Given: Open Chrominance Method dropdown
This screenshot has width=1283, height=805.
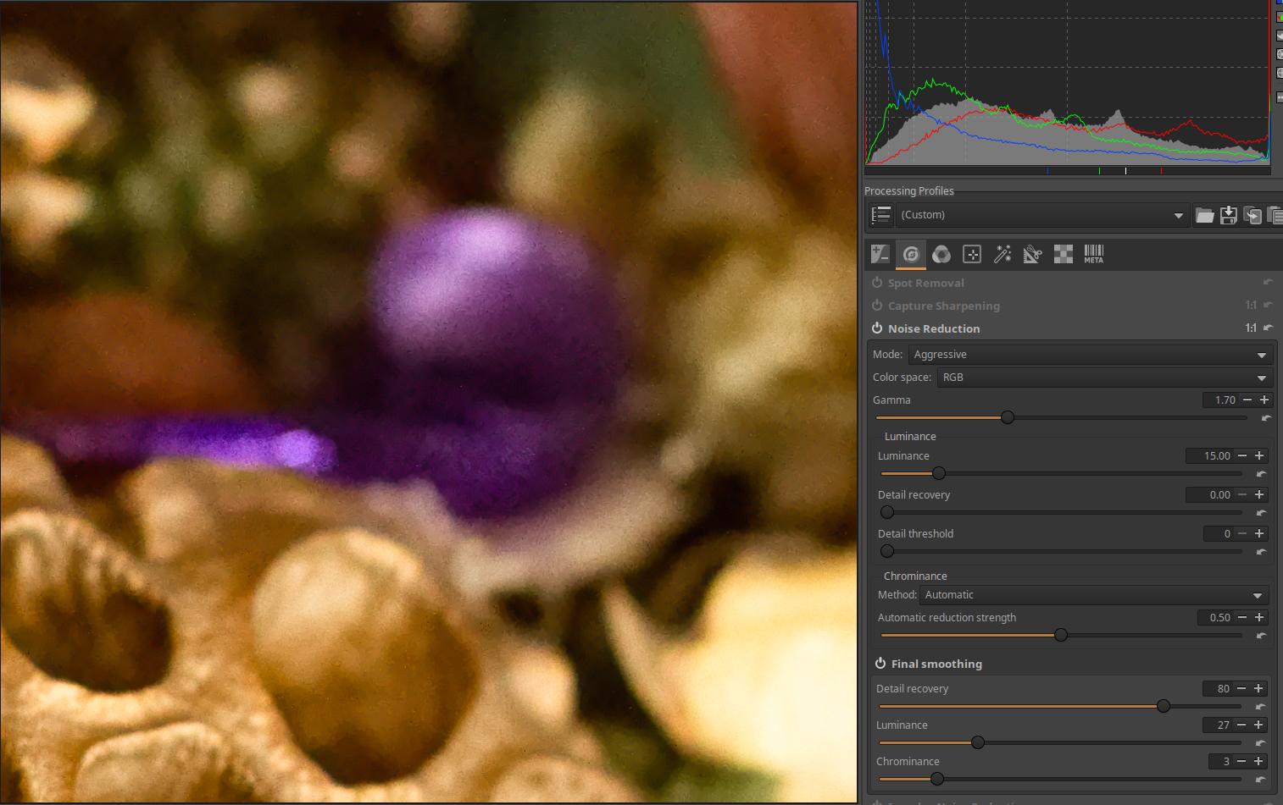Looking at the screenshot, I should tap(1094, 595).
